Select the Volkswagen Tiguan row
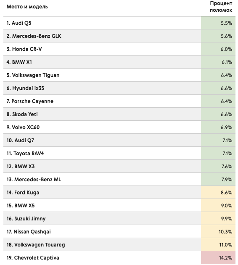 [x=119, y=75]
